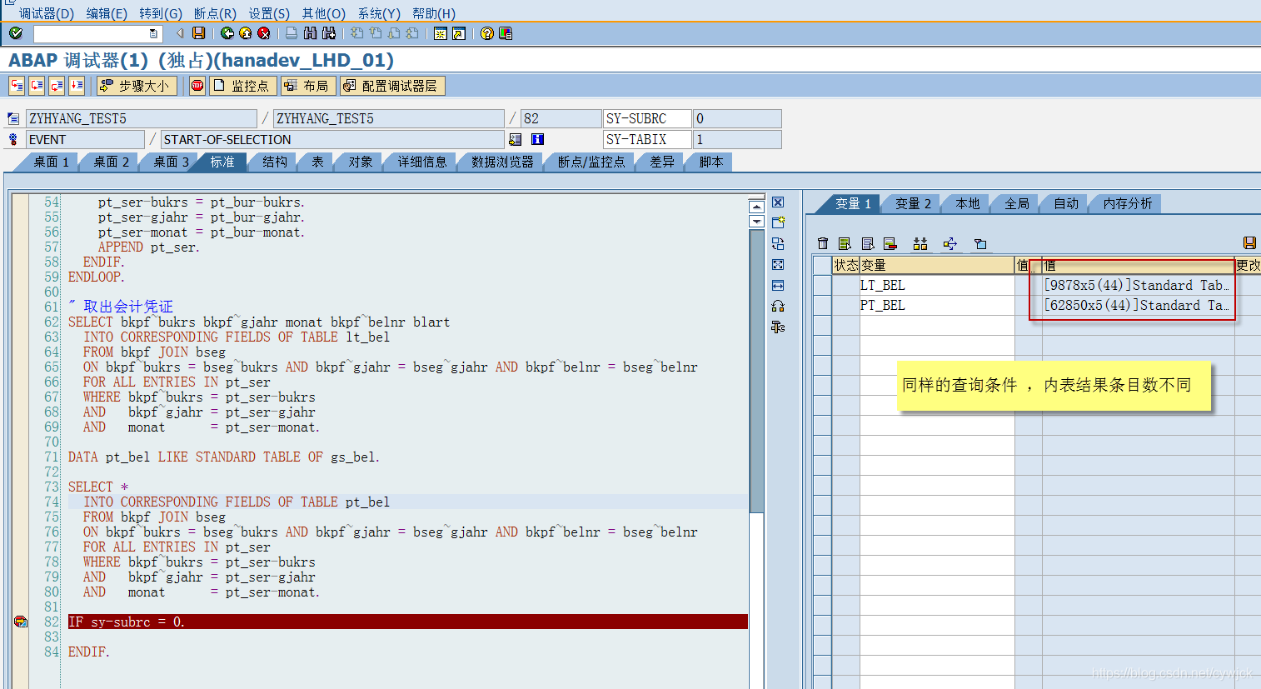
Task: Expand the PT_BEL internal table value
Action: pyautogui.click(x=1131, y=305)
